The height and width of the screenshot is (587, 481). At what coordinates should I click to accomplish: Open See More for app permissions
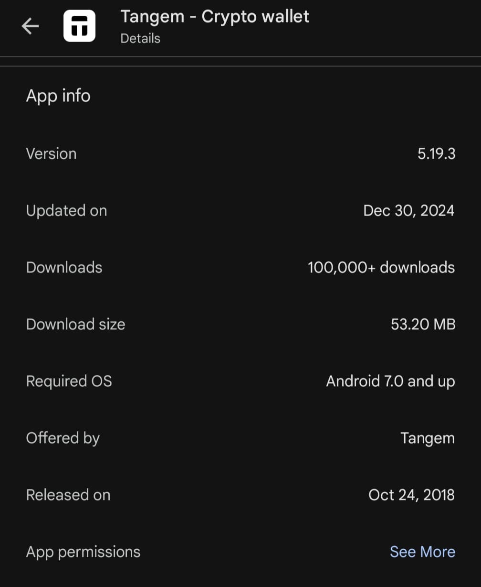[x=422, y=552]
